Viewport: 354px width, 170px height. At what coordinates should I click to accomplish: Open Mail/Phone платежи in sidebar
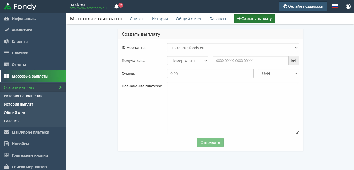[33, 132]
